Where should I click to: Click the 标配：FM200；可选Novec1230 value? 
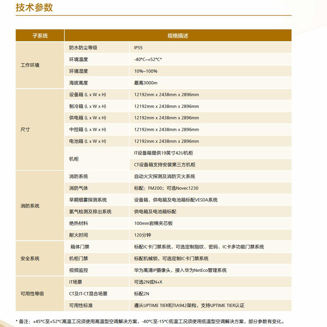166,188
